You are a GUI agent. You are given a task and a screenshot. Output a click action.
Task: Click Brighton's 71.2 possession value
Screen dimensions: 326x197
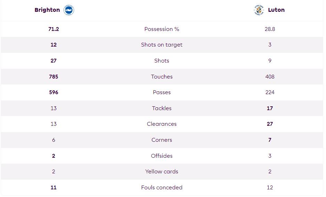[x=54, y=29]
